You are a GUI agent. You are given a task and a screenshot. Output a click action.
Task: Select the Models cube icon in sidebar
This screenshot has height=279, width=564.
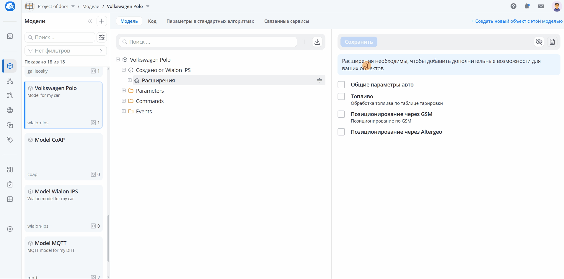click(x=10, y=66)
